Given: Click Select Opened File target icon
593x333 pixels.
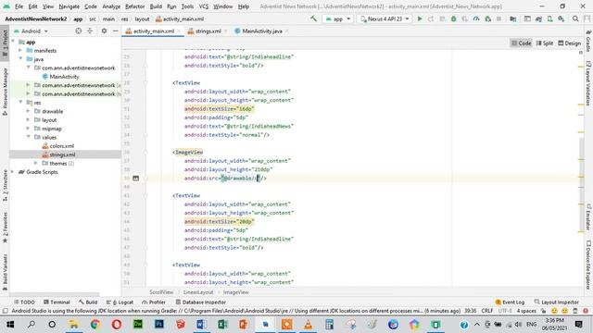Looking at the screenshot, I should tap(78, 31).
